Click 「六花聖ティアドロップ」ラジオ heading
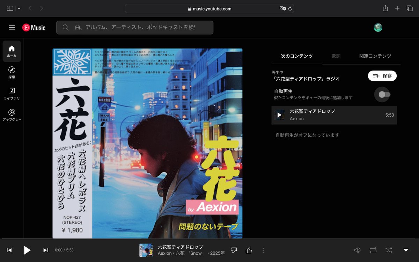This screenshot has height=262, width=419. (306, 79)
